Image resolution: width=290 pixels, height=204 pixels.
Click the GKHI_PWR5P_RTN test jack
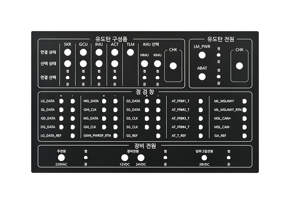tap(116, 136)
